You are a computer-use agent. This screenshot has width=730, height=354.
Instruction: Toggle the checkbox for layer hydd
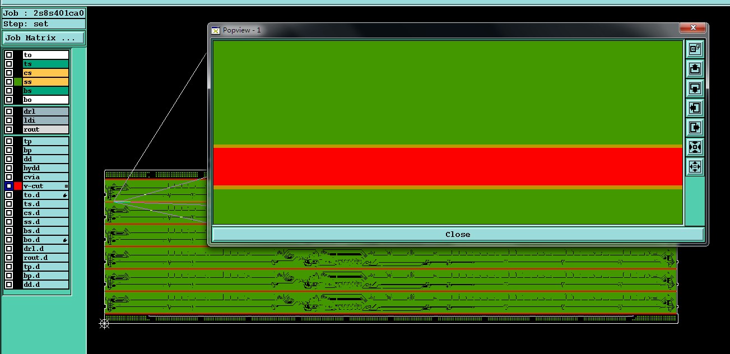click(x=9, y=168)
